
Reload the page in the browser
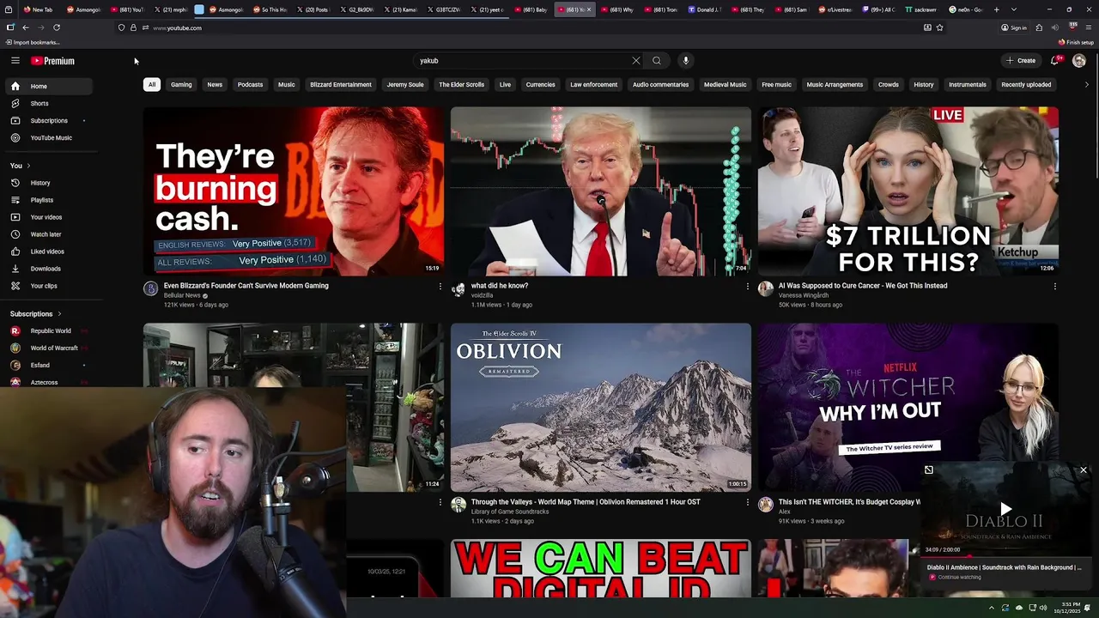[57, 27]
